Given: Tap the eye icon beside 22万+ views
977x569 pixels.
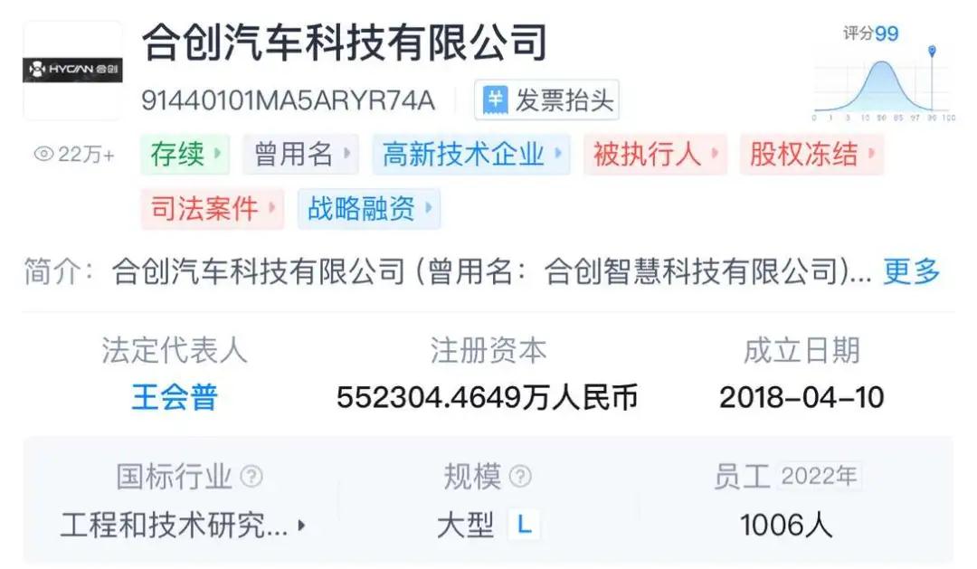Looking at the screenshot, I should click(43, 154).
